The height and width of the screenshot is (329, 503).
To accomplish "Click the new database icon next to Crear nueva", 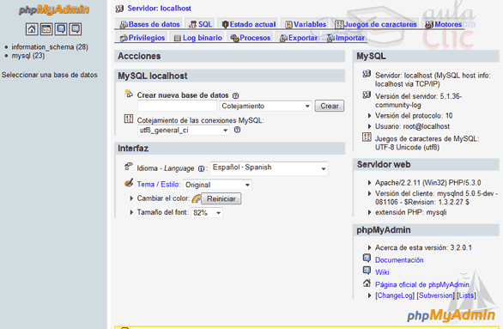I will (x=129, y=94).
